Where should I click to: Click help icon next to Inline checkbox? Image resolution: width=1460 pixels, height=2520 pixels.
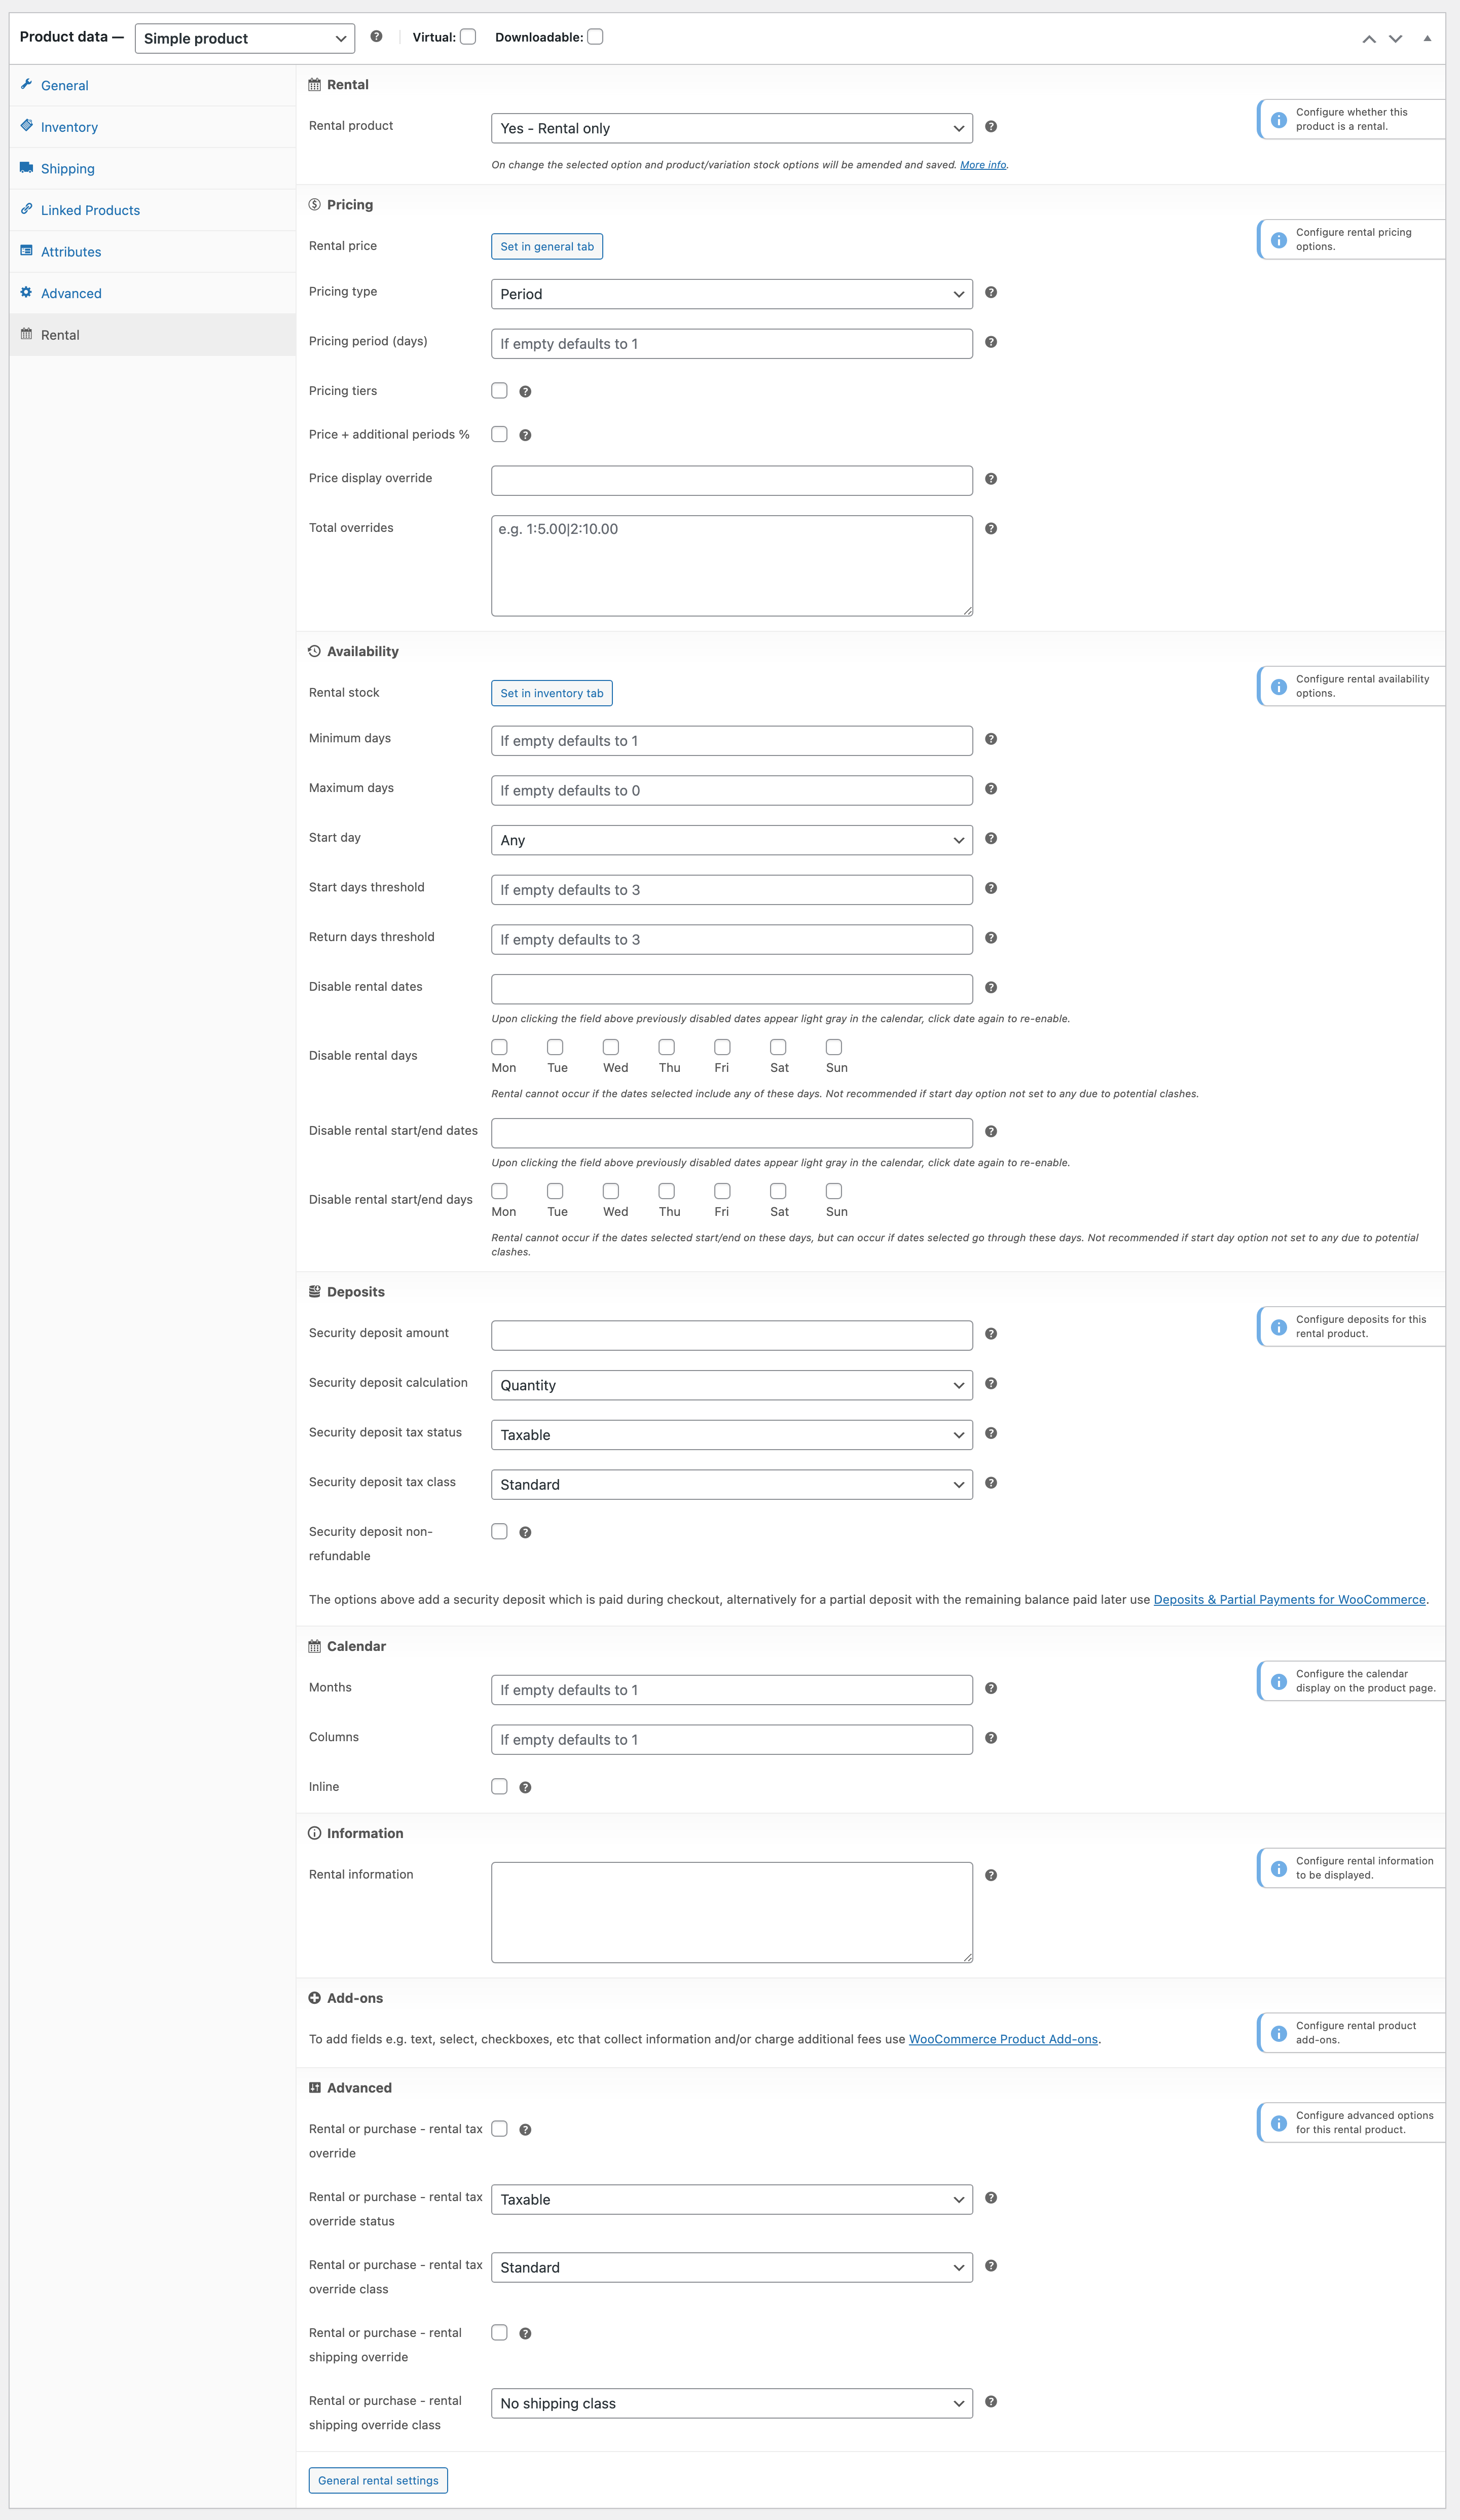pyautogui.click(x=525, y=1788)
